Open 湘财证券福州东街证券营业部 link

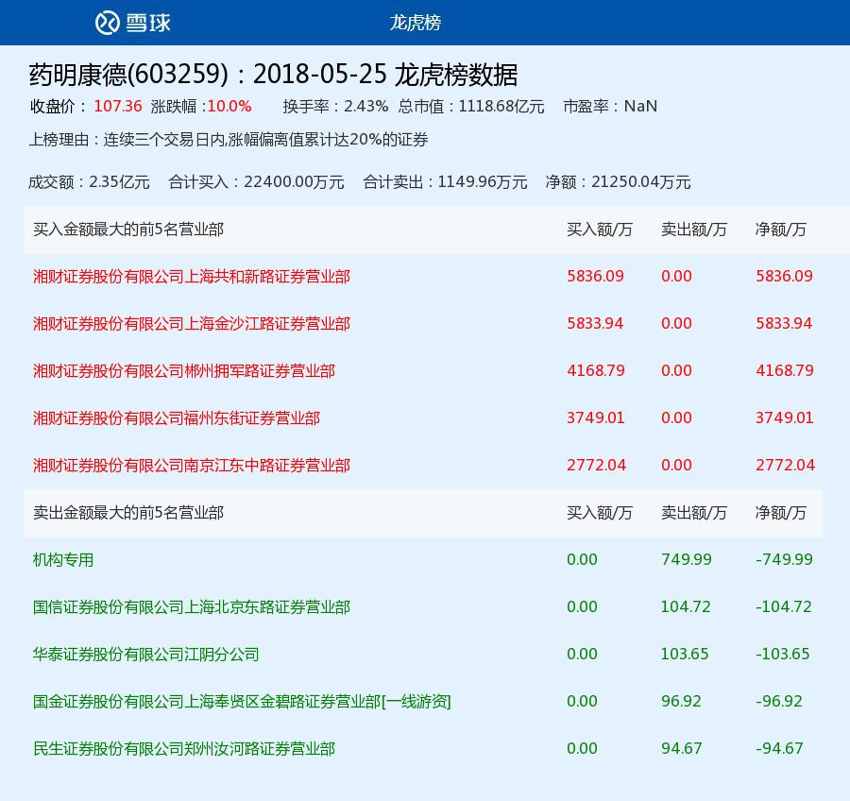point(177,418)
